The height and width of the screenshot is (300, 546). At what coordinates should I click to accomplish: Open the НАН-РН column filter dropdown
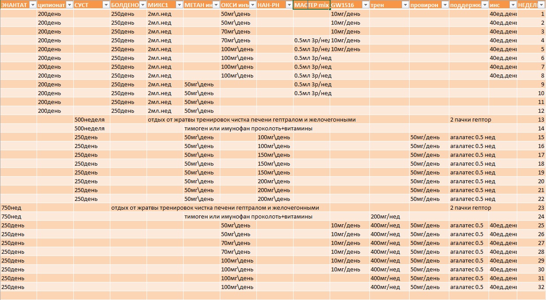tap(289, 5)
